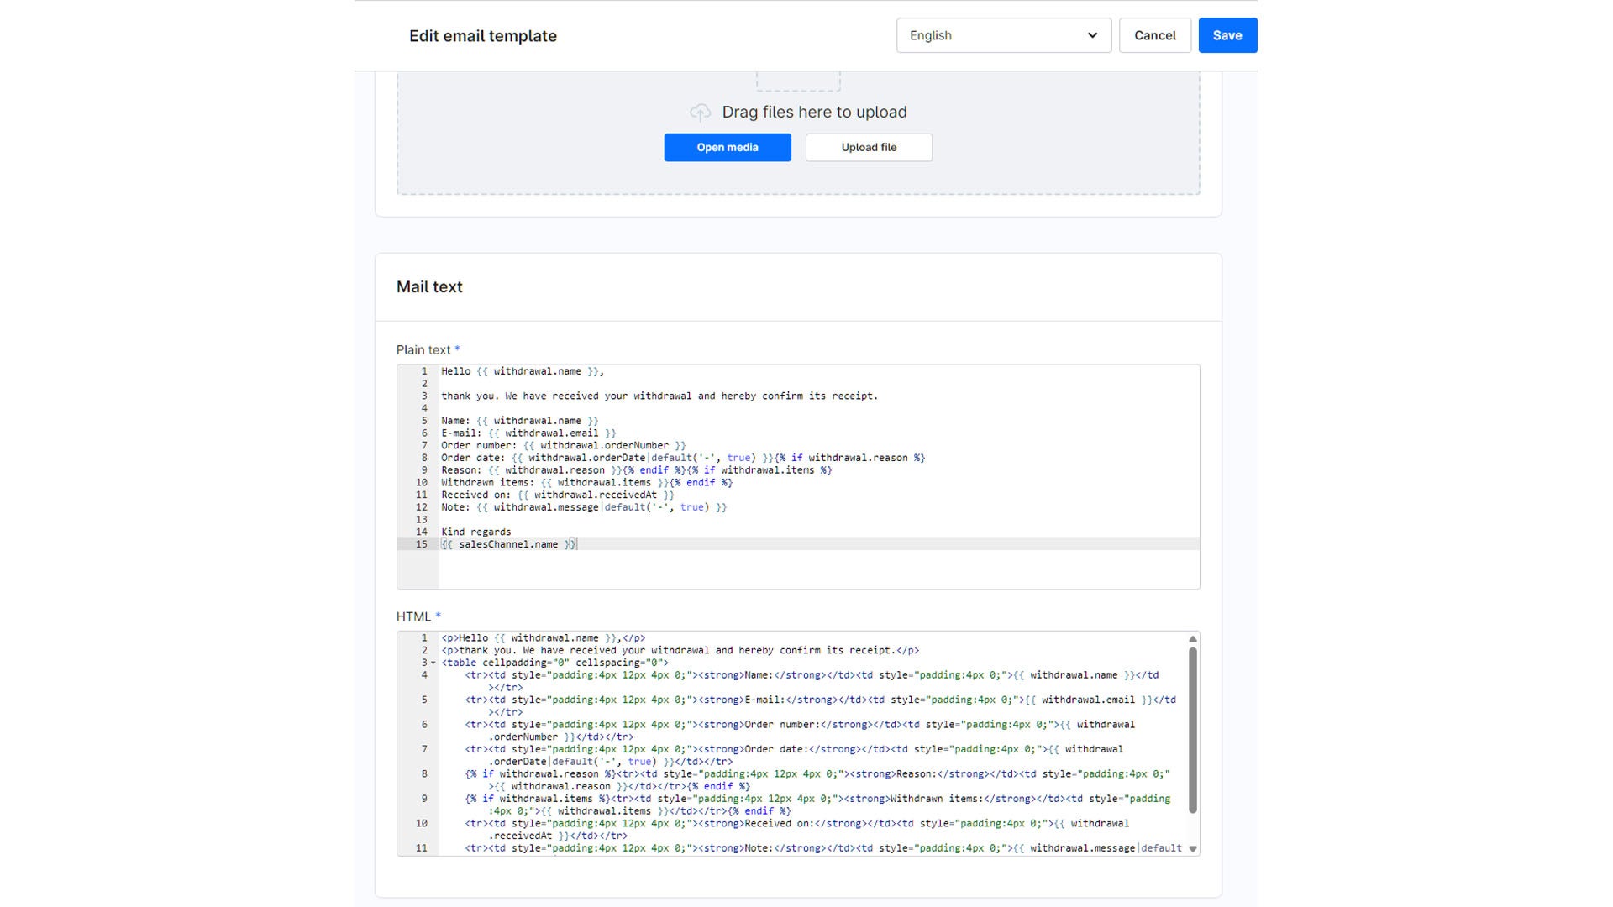Viewport: 1613px width, 907px height.
Task: Collapse fold arrow at HTML line 3
Action: (433, 663)
